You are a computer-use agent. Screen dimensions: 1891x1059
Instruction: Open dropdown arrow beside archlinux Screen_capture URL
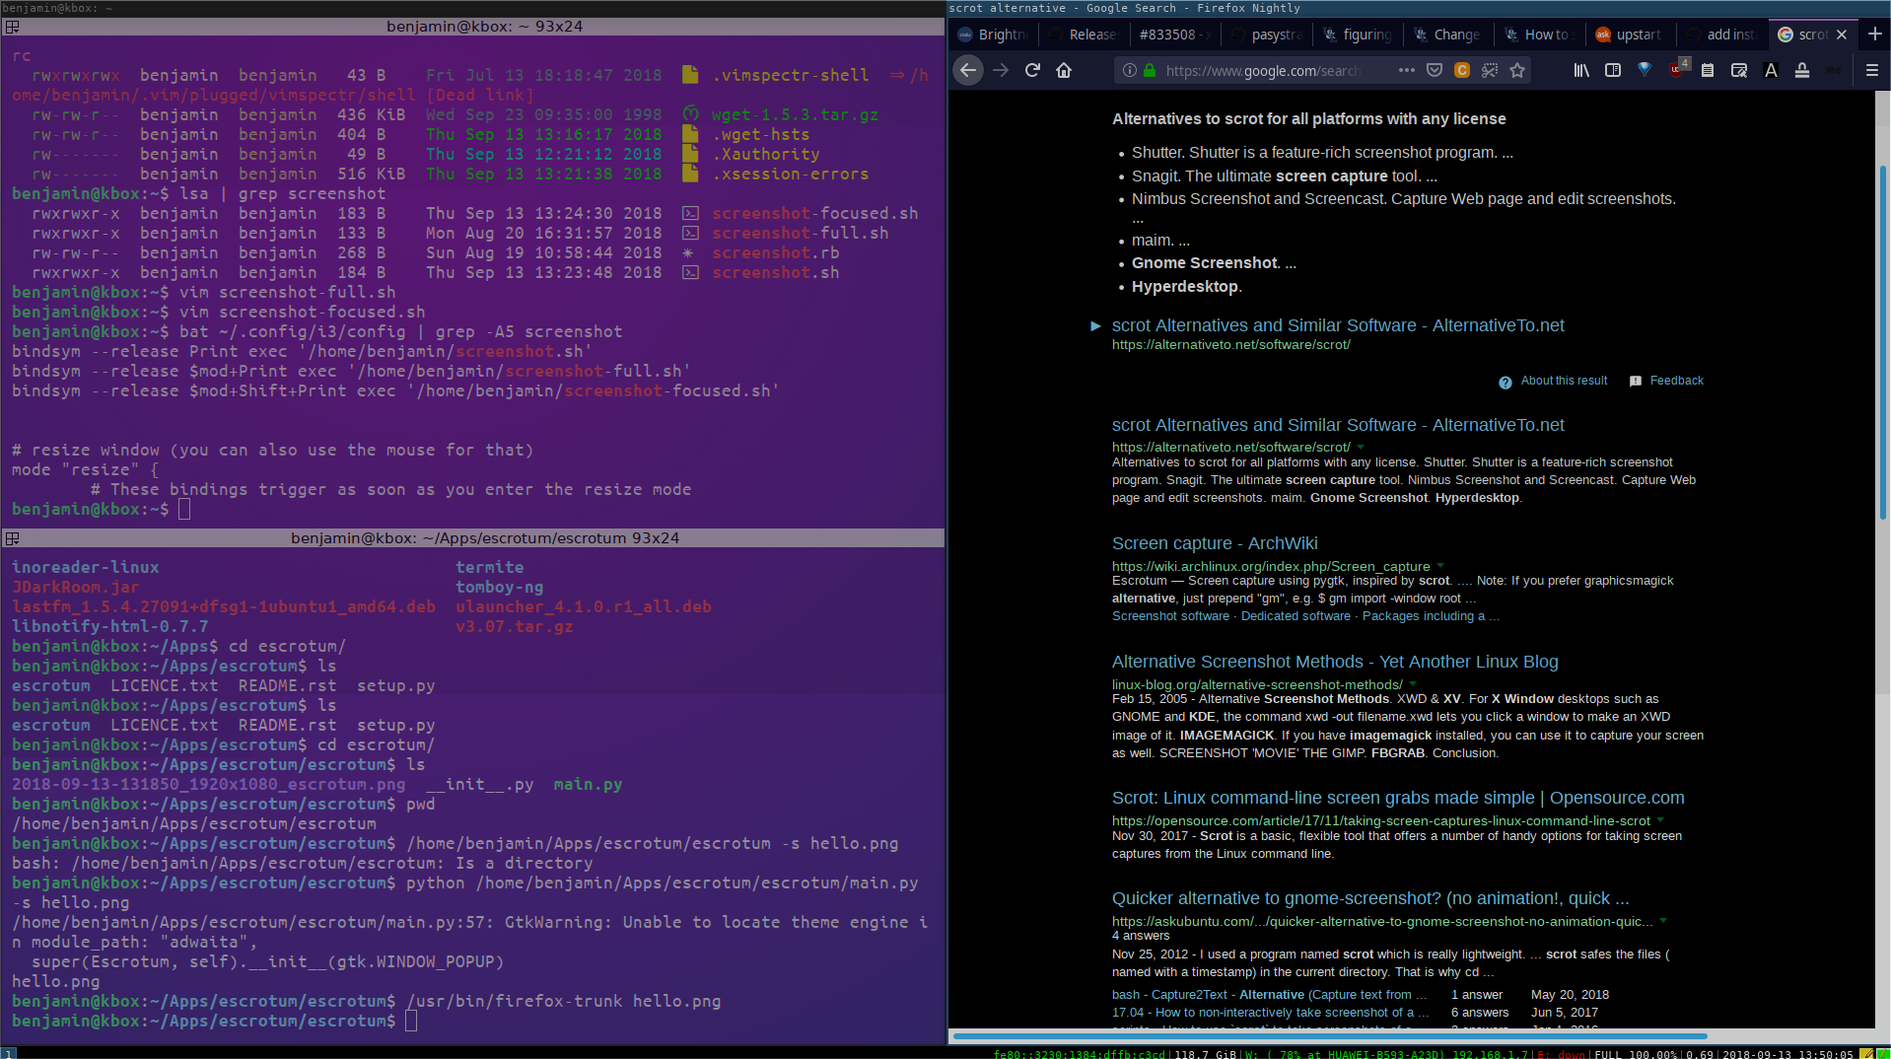click(x=1440, y=566)
